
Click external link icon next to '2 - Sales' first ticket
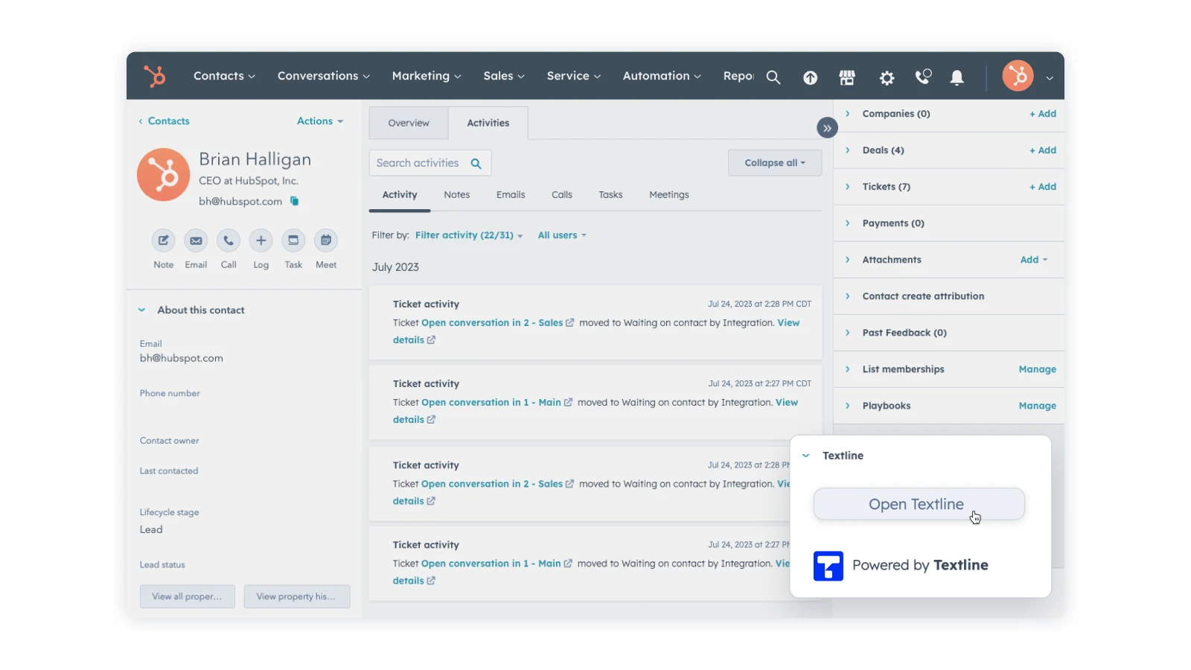point(569,323)
